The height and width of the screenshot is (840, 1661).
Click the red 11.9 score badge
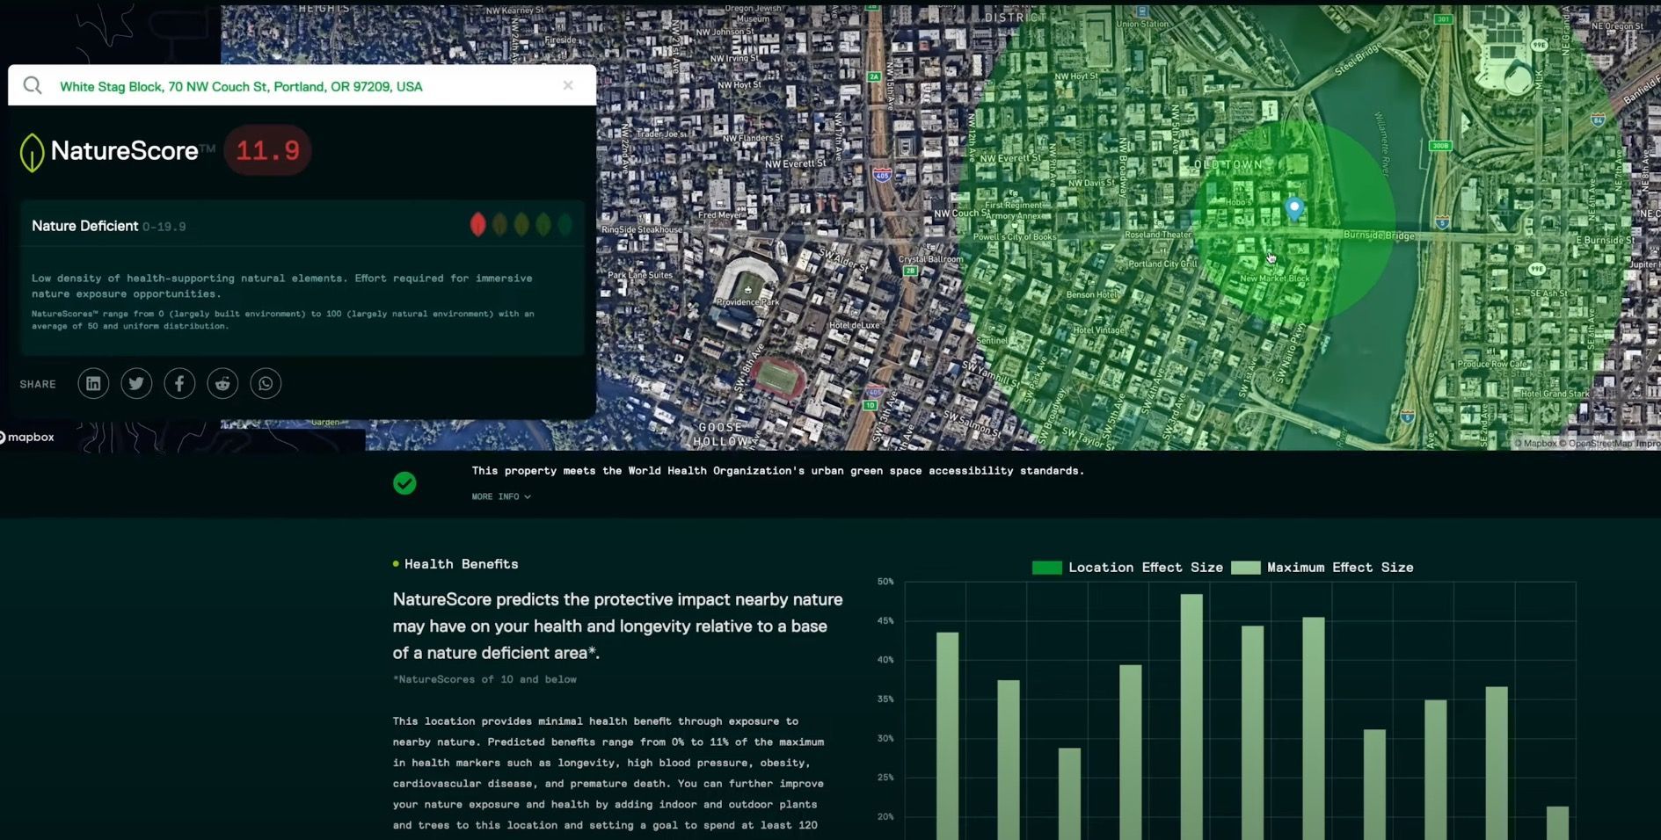(x=267, y=150)
